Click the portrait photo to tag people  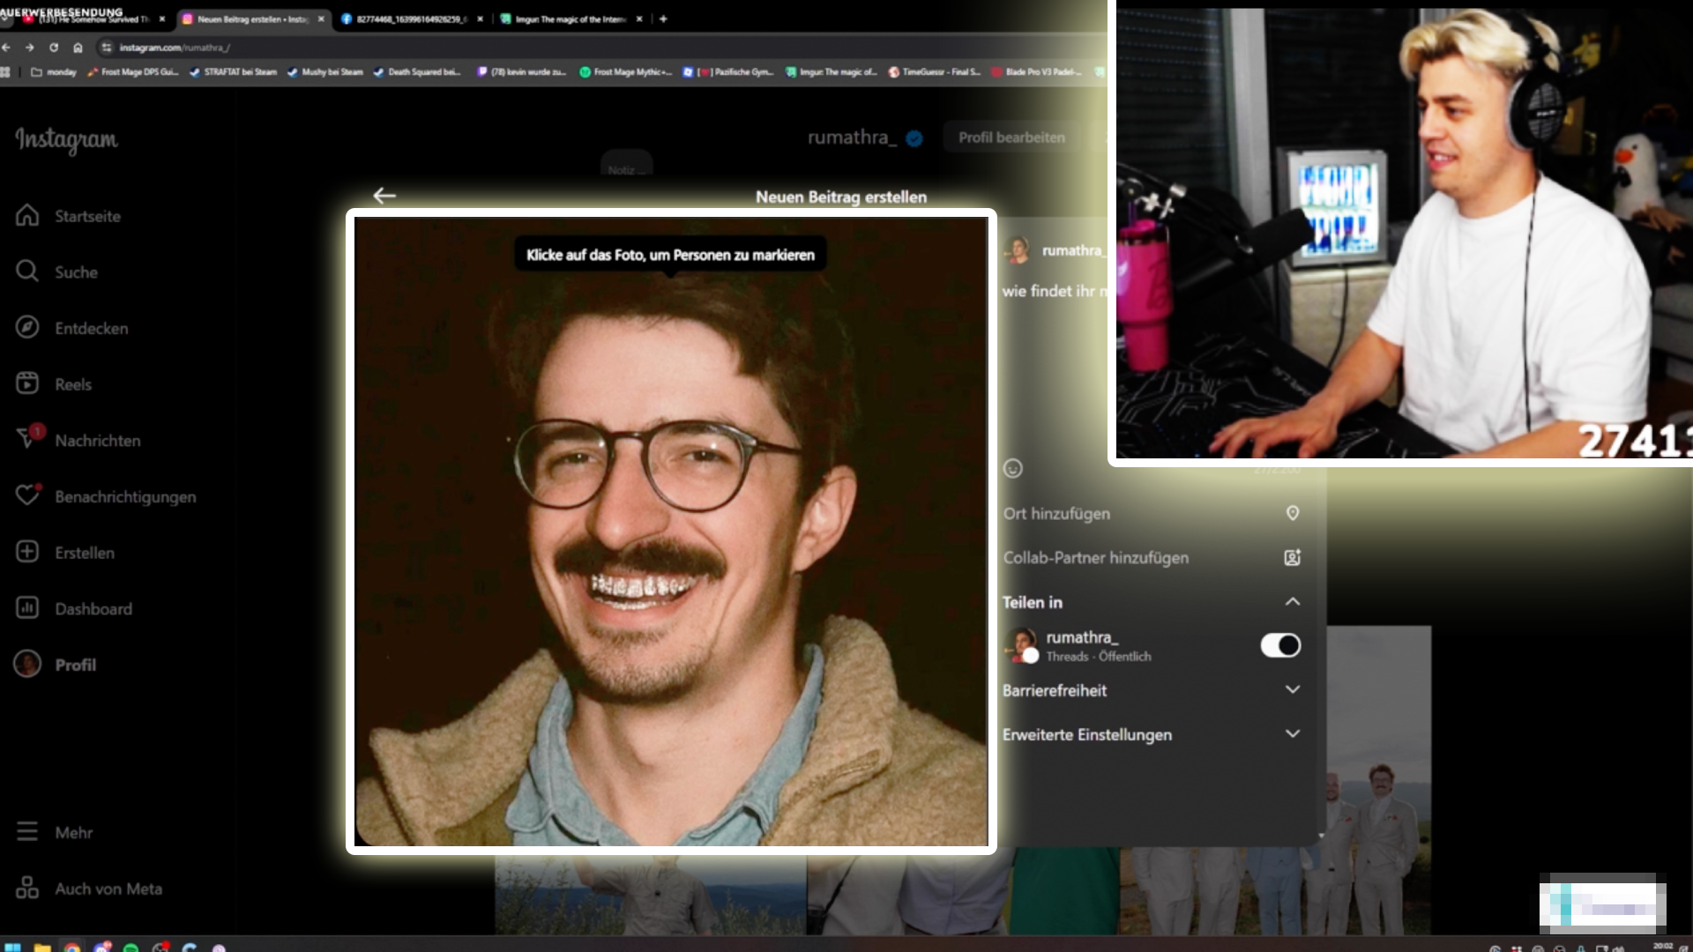click(671, 532)
